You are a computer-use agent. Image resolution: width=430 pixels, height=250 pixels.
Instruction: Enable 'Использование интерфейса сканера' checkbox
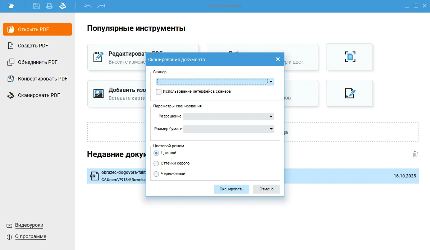point(159,92)
